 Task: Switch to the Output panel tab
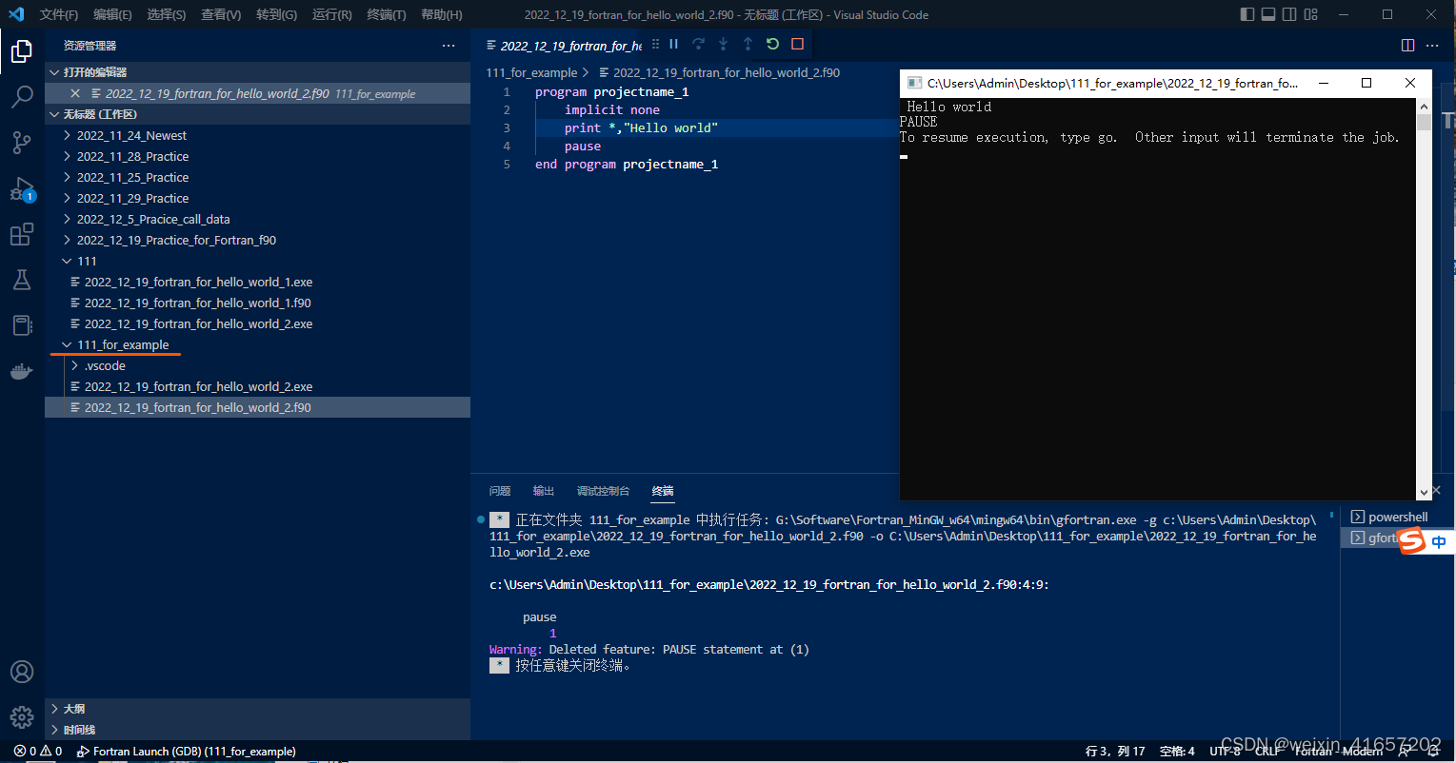(x=544, y=491)
